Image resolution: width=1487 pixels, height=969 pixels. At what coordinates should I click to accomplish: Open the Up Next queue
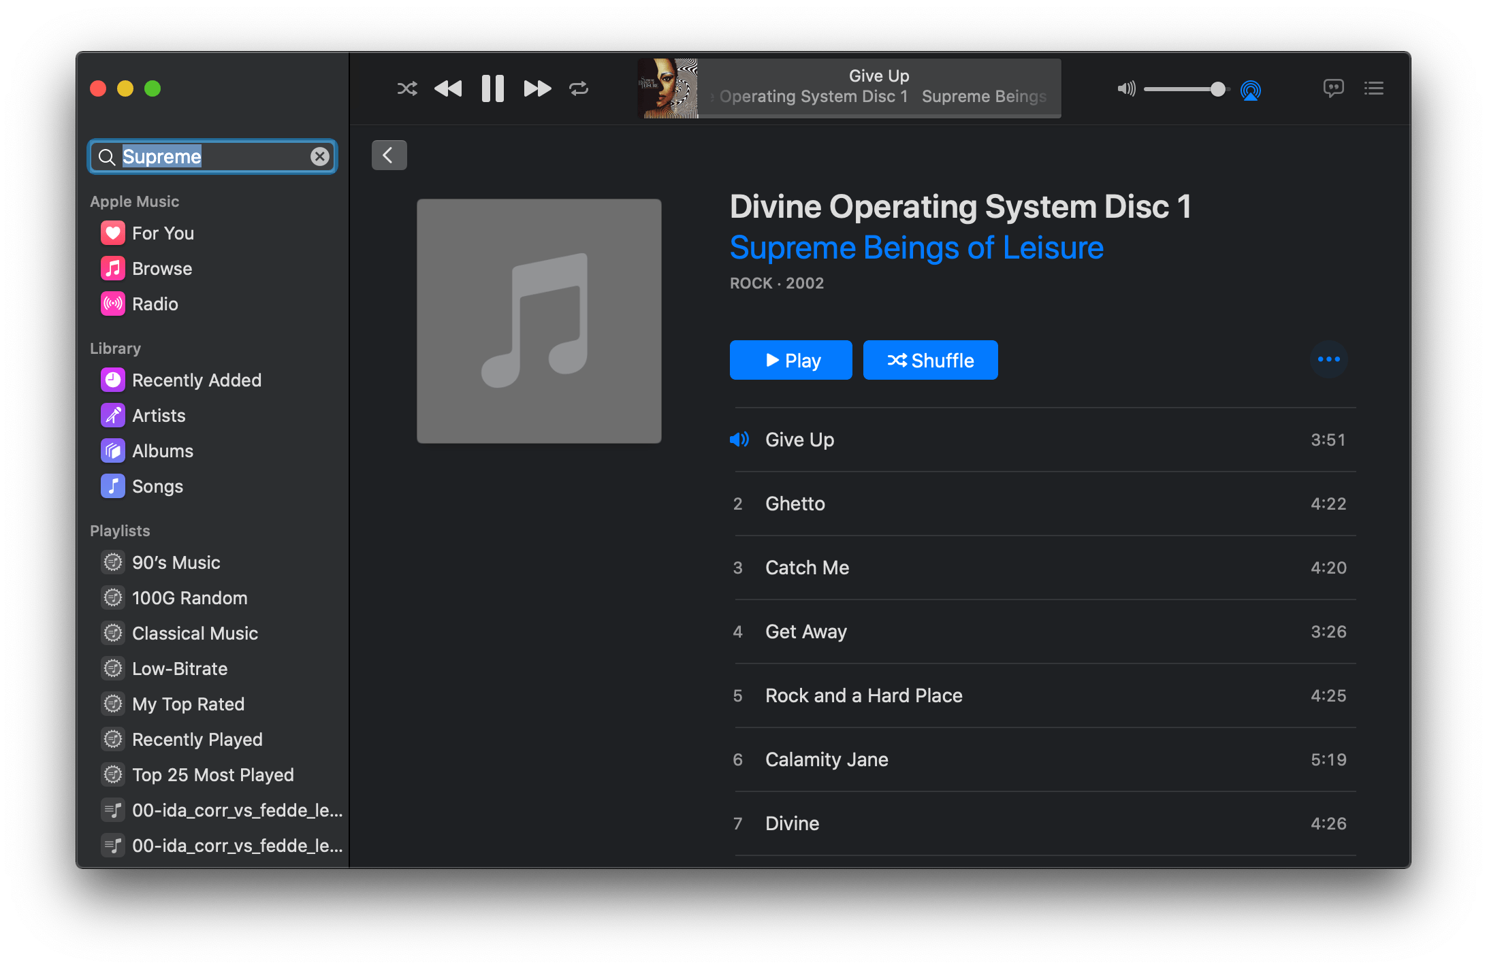click(1374, 88)
